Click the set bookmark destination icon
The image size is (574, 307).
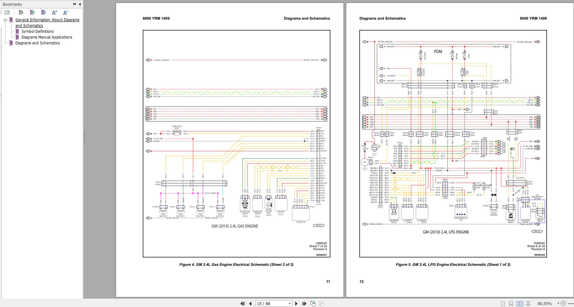[44, 13]
